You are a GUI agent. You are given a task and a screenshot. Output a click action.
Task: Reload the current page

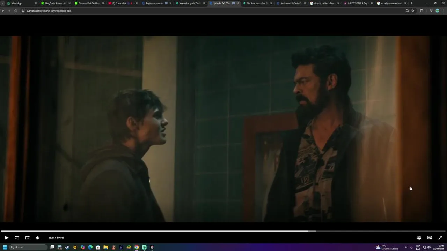[x=15, y=11]
